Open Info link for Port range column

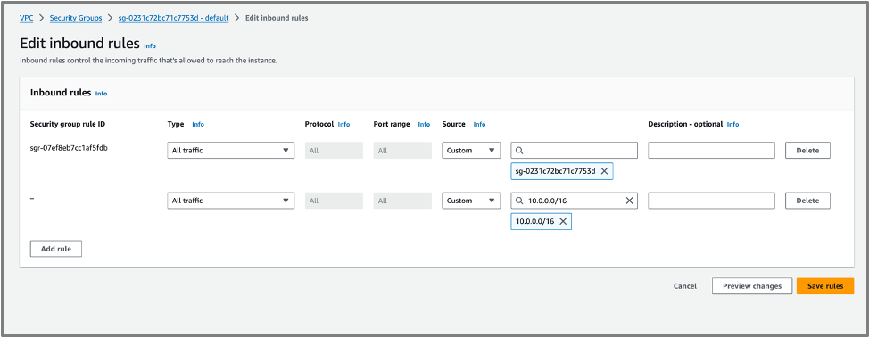click(424, 125)
